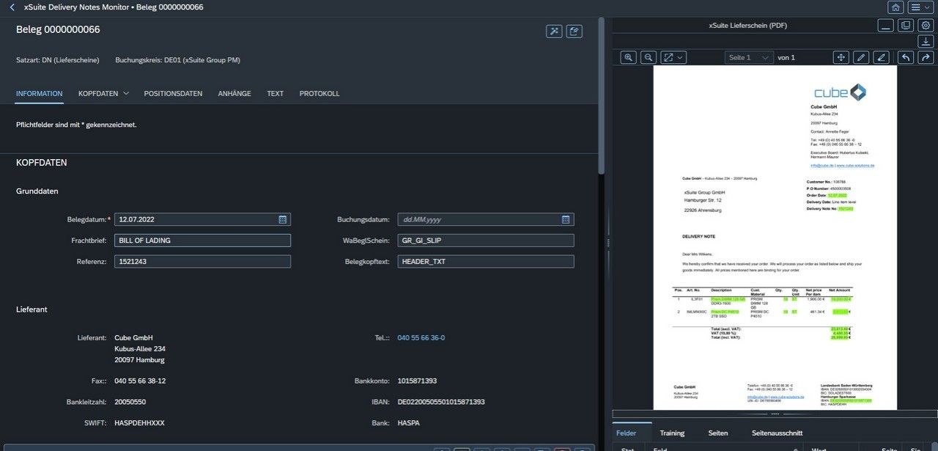Click the Referenz field 1521243
938x451 pixels.
pos(202,262)
